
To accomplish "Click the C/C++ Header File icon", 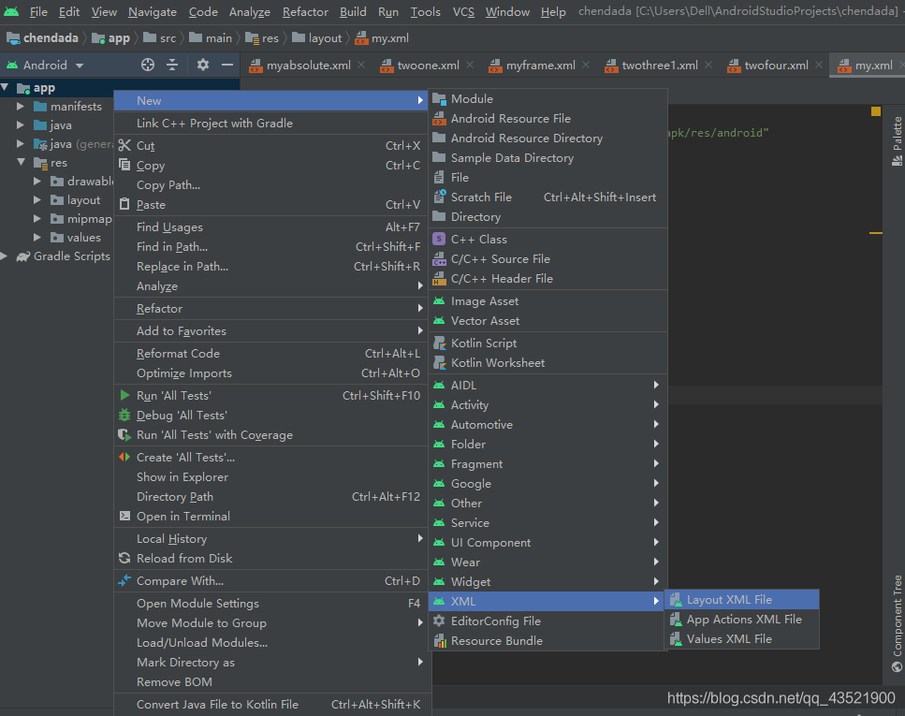I will [x=439, y=278].
